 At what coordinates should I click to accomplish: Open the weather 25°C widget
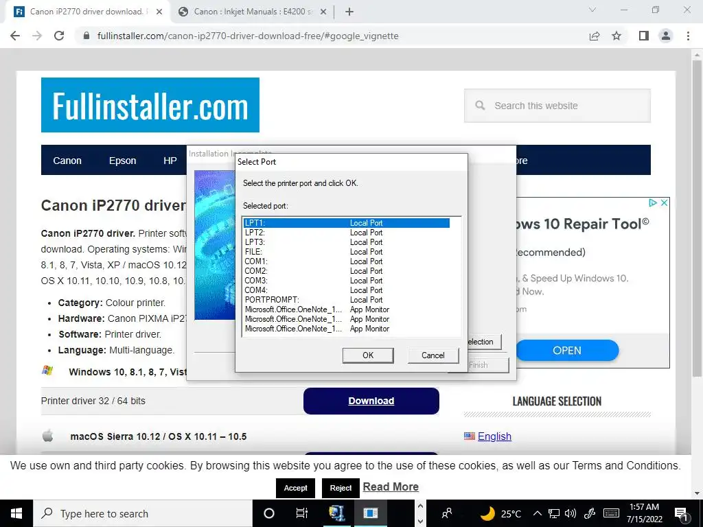click(x=501, y=513)
